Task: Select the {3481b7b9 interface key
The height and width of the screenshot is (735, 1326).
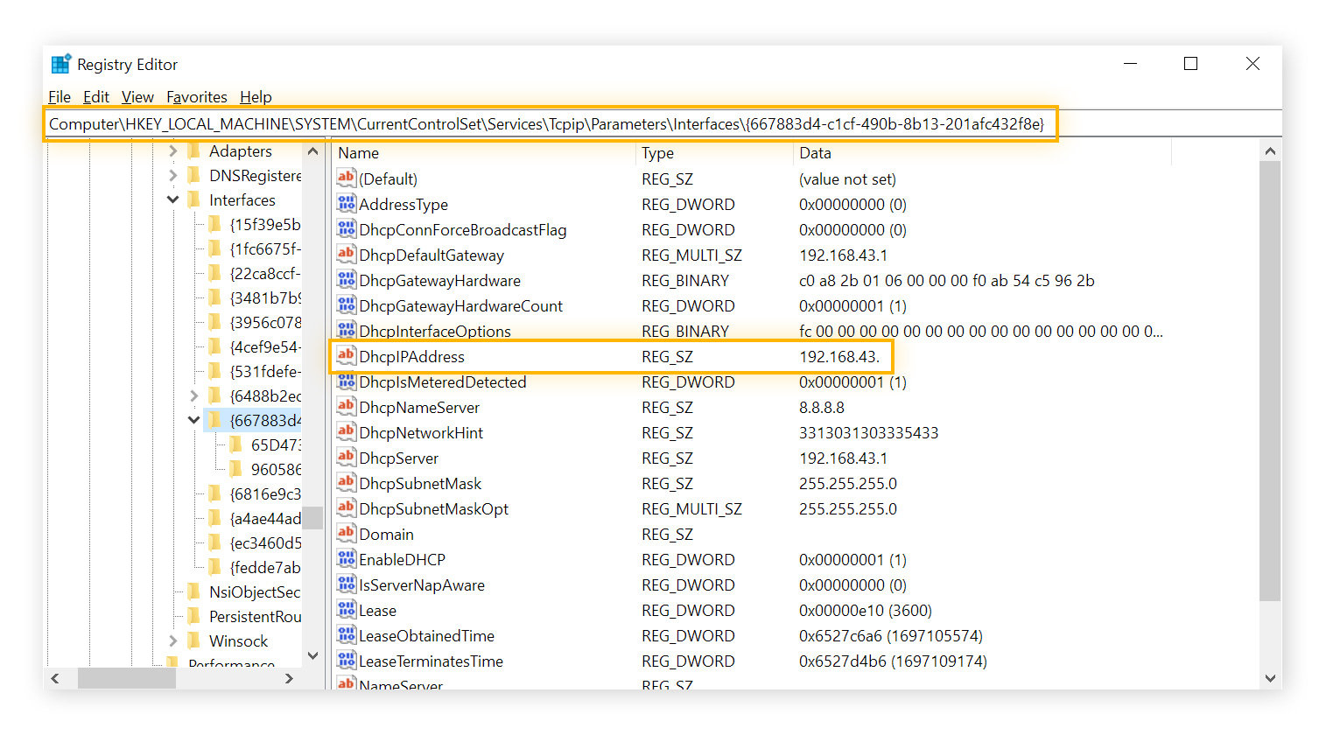Action: 265,297
